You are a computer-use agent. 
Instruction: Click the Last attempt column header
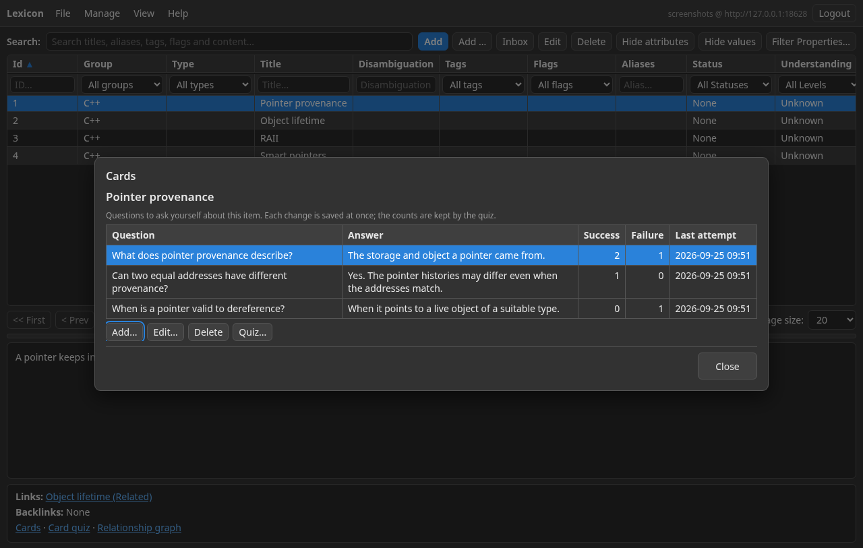click(713, 235)
